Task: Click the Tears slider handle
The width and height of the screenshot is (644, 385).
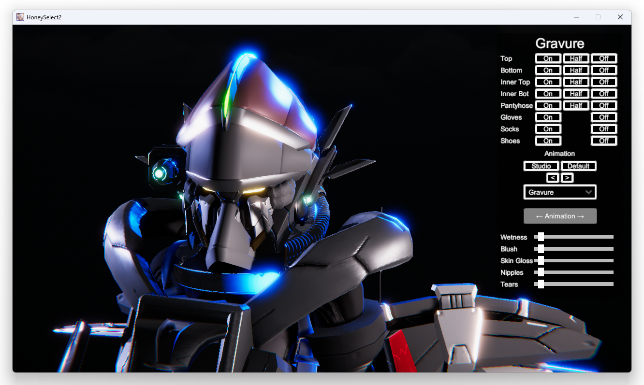Action: click(541, 284)
